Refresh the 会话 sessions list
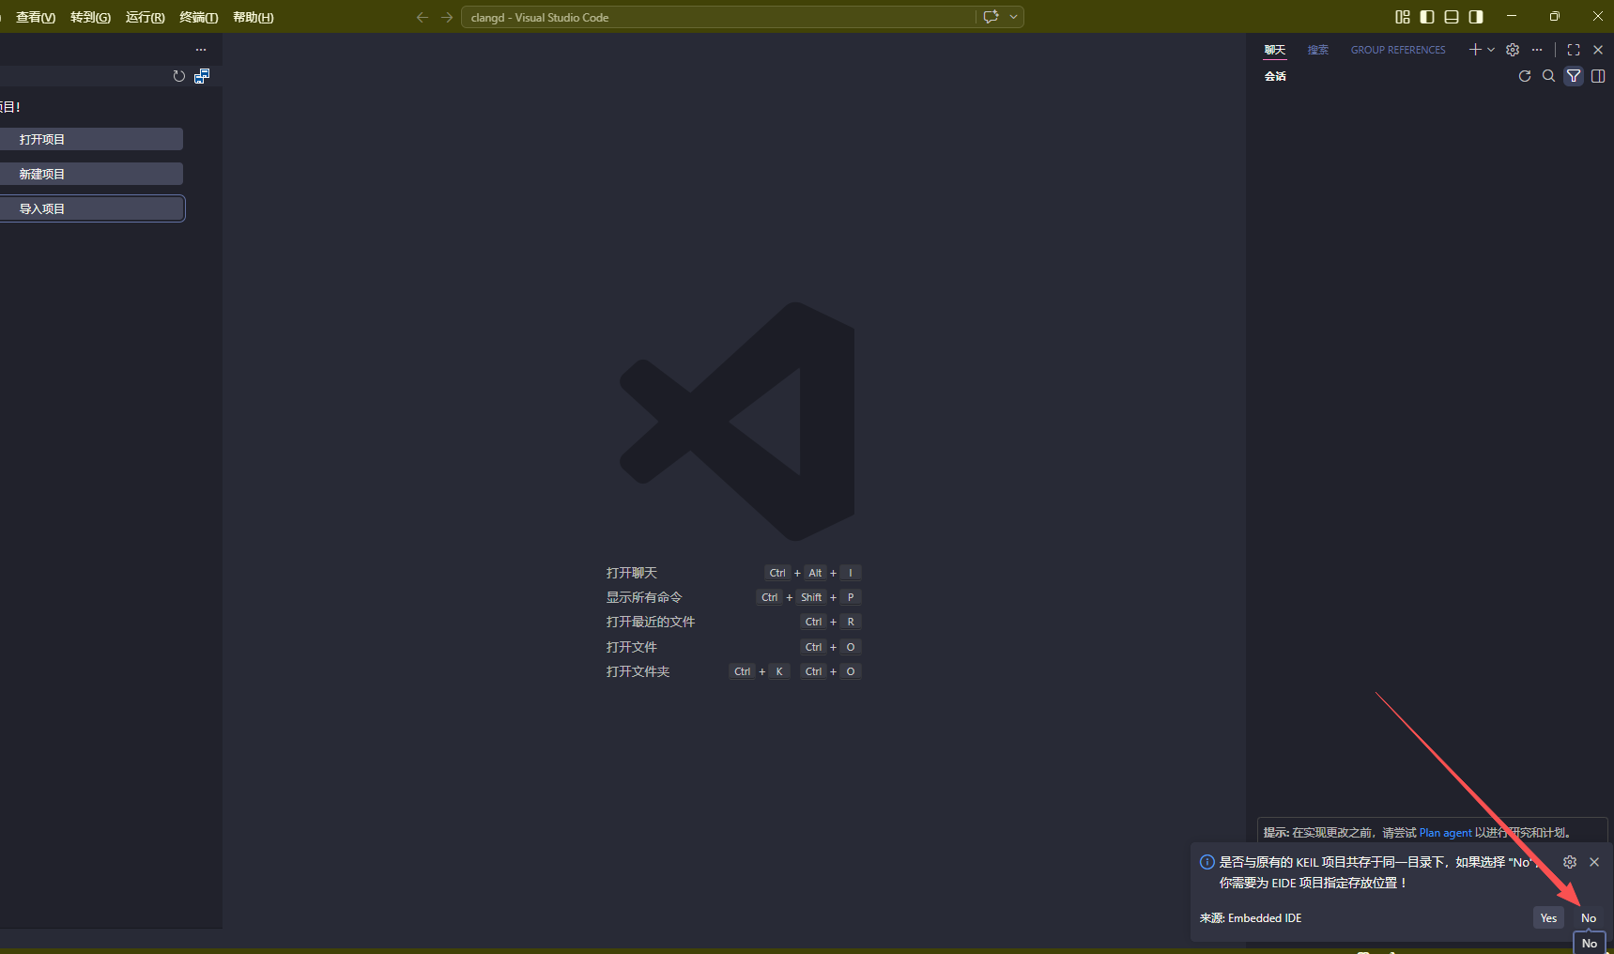This screenshot has width=1614, height=954. click(1525, 76)
